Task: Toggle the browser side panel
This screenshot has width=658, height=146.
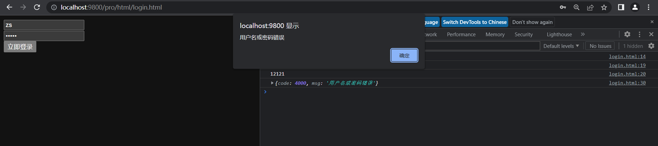Action: point(621,7)
